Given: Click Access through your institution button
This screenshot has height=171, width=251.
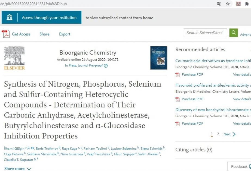Looking at the screenshot, I should [x=41, y=17].
